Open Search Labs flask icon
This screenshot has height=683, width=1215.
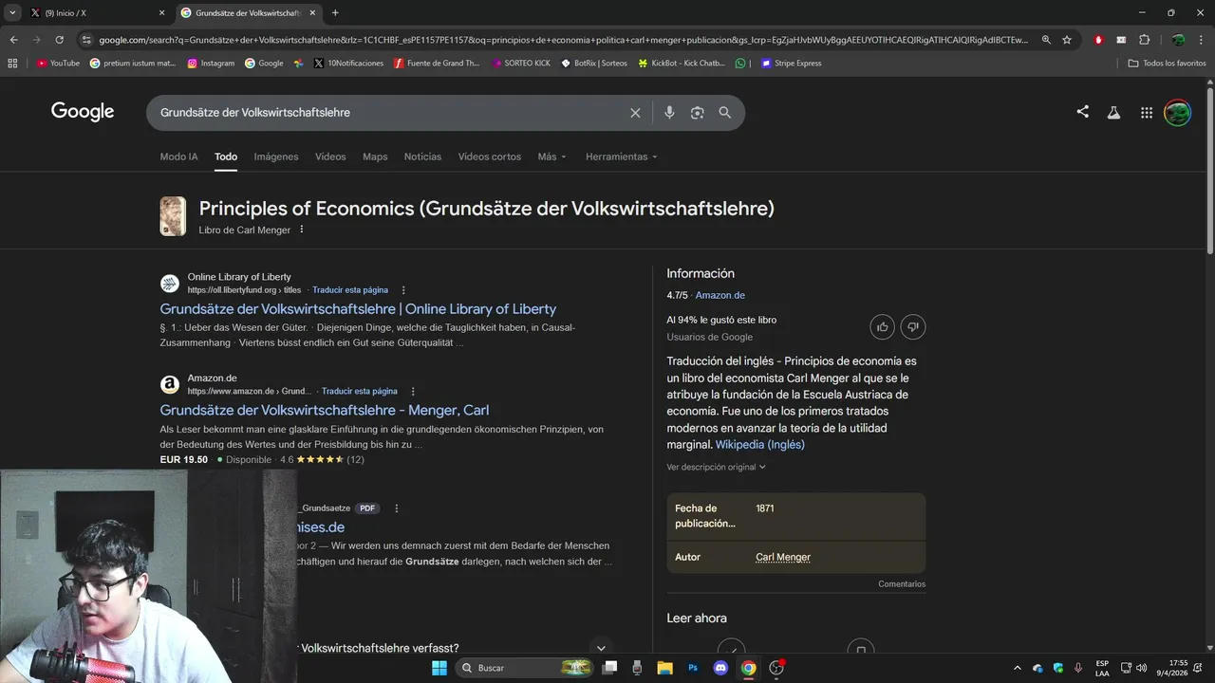1114,113
